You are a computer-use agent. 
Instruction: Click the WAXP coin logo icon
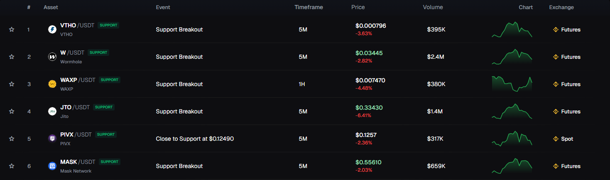52,84
